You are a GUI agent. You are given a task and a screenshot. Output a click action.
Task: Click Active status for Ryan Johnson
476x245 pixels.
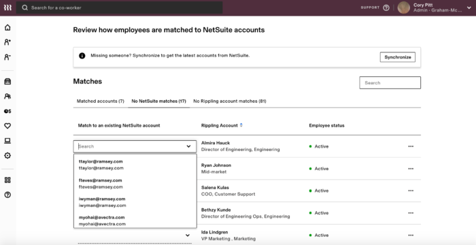click(319, 169)
